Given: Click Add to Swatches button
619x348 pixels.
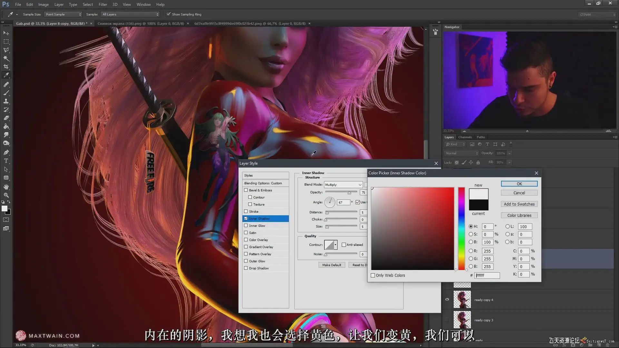Looking at the screenshot, I should [519, 204].
